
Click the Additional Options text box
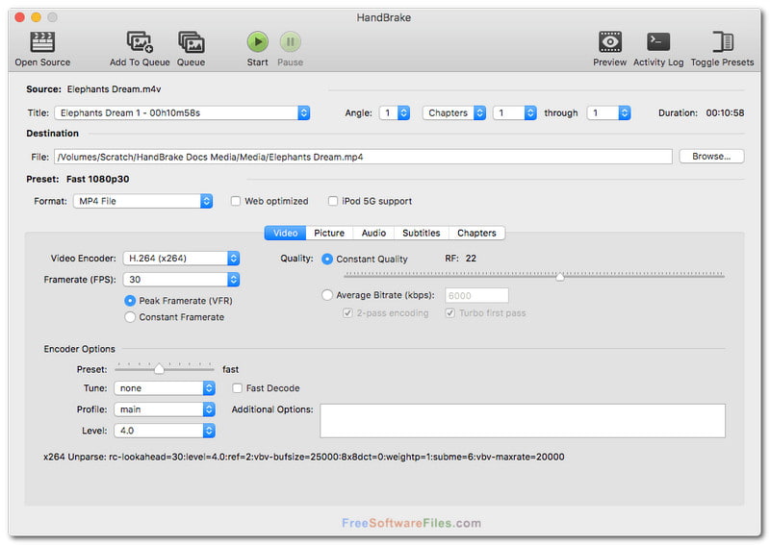click(522, 421)
